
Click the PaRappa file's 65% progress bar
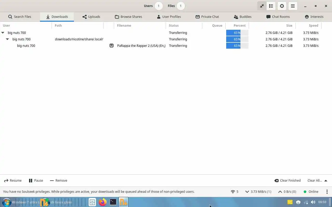(x=237, y=46)
